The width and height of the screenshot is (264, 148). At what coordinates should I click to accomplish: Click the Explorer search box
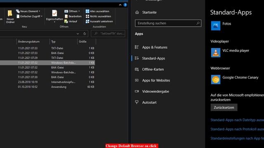108,34
